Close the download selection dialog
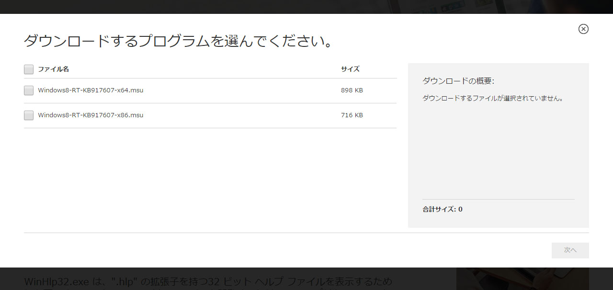613x290 pixels. click(x=583, y=29)
